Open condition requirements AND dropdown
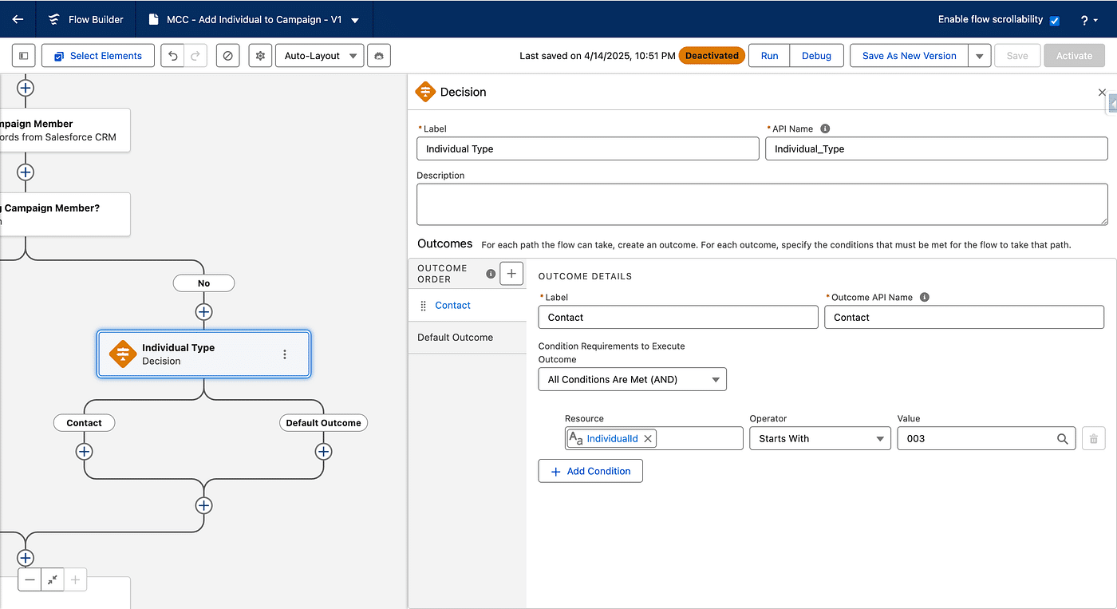Viewport: 1117px width, 609px height. 632,380
